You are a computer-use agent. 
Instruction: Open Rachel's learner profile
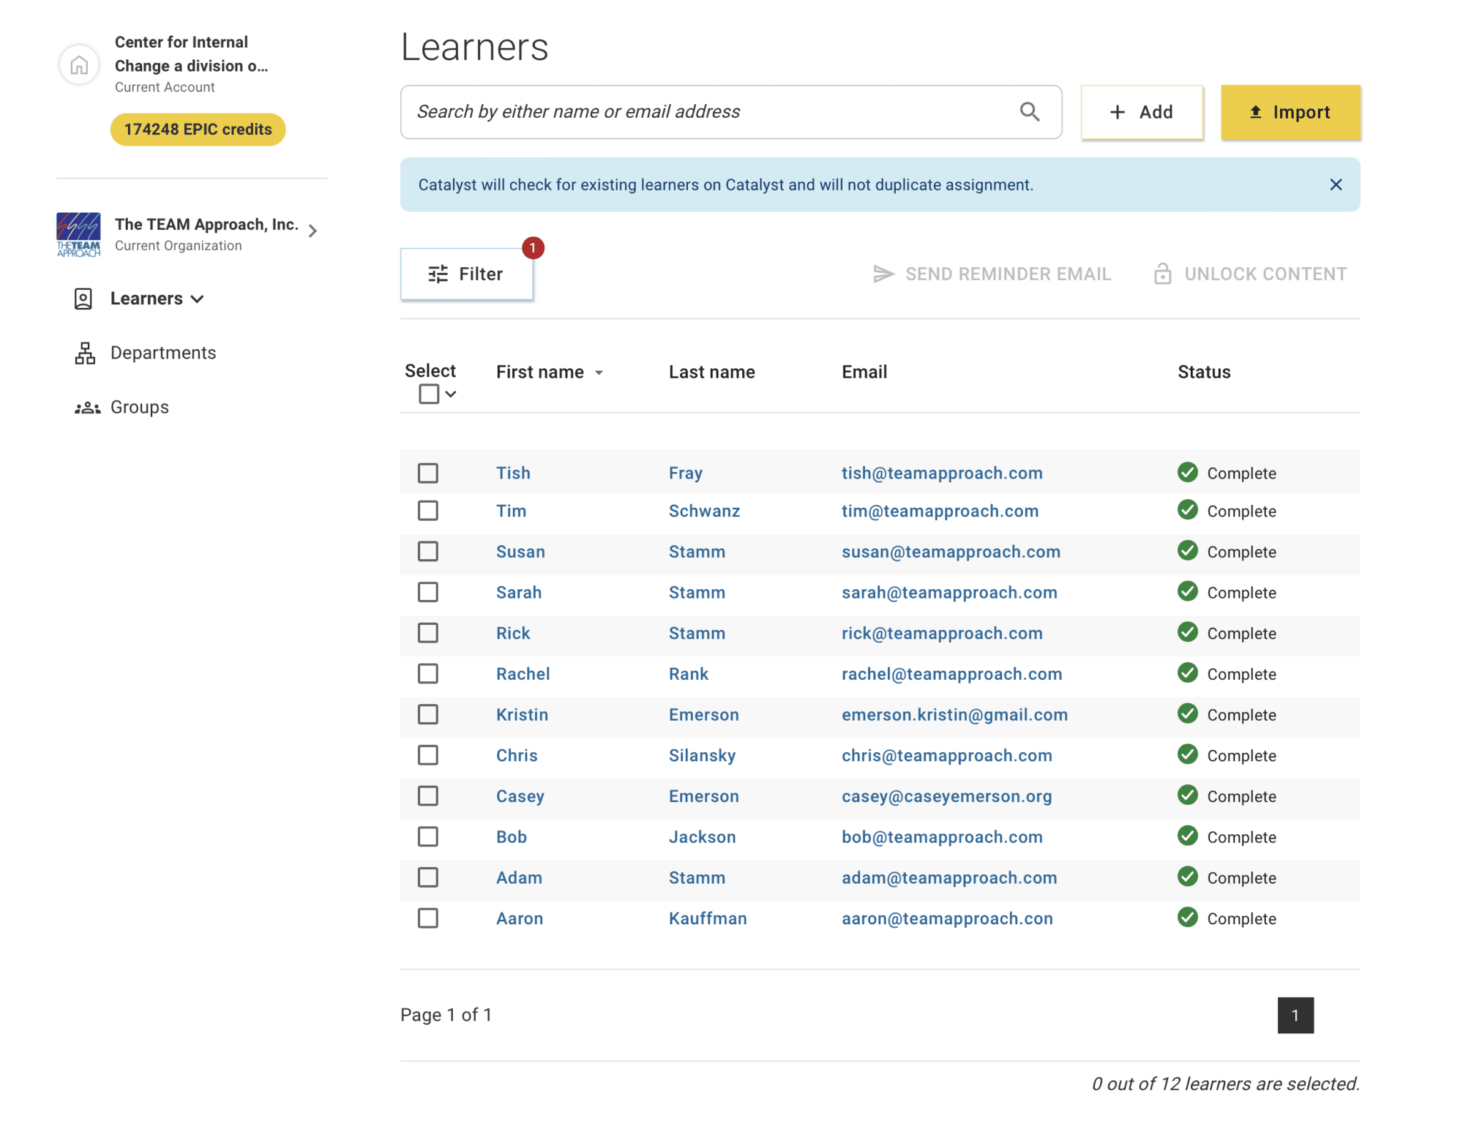click(523, 673)
